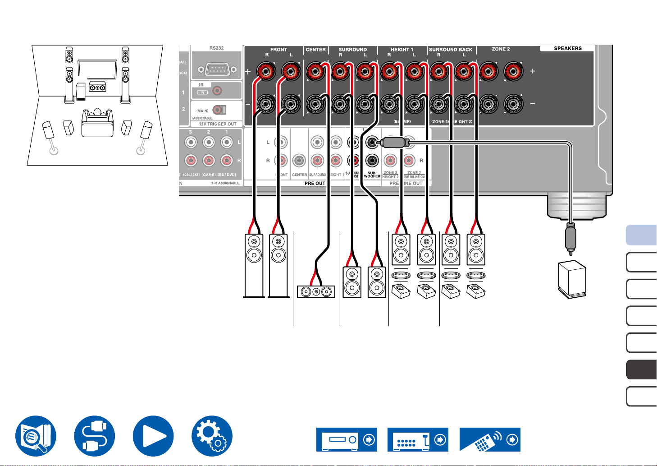Go to rear panel diagram button

pyautogui.click(x=418, y=439)
